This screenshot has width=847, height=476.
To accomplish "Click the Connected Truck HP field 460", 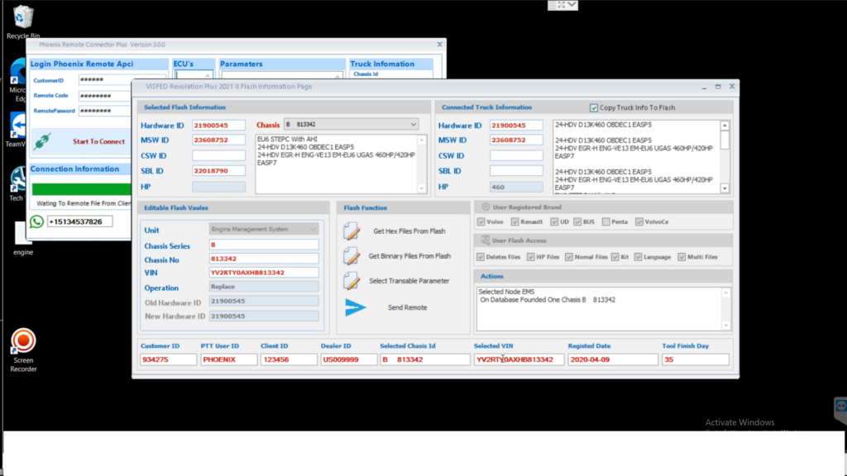I will coord(516,187).
